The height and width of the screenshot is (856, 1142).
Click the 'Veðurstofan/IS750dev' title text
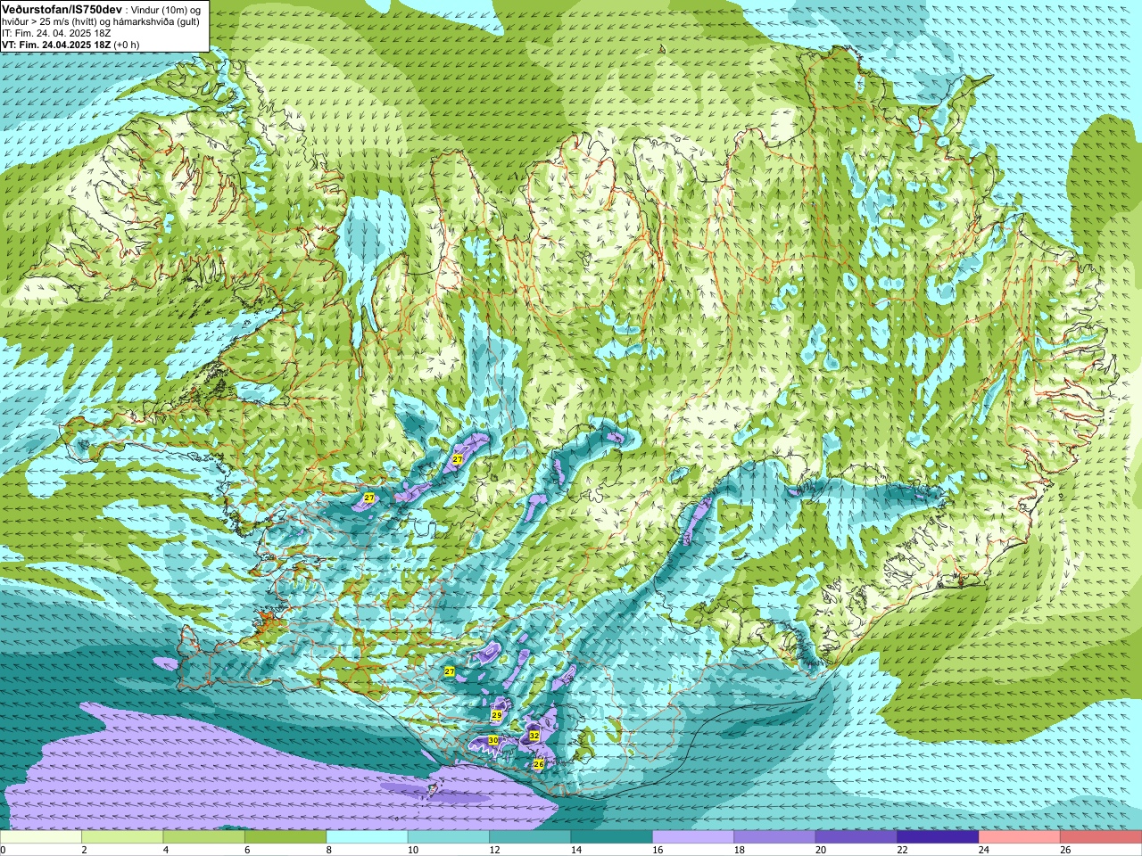[62, 8]
